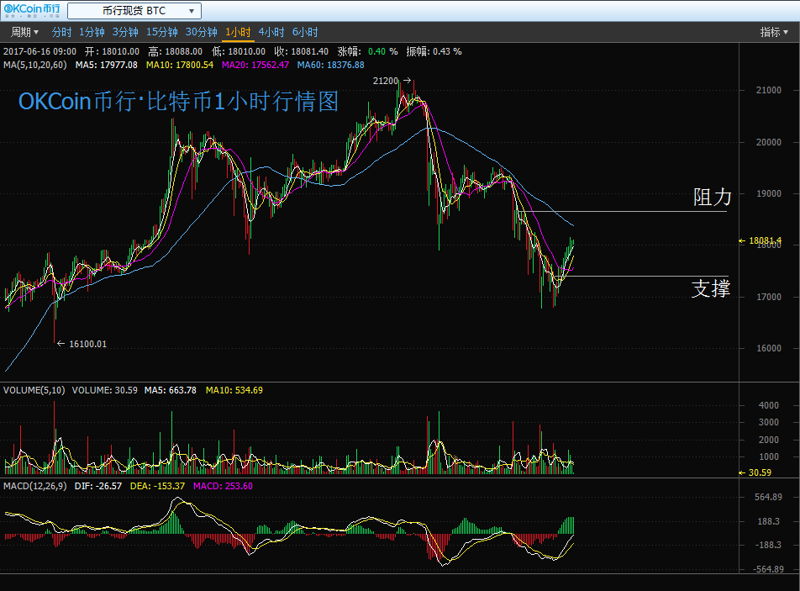Click the MA(5,10,20,60) settings label
Viewport: 800px width, 591px height.
tap(36, 65)
